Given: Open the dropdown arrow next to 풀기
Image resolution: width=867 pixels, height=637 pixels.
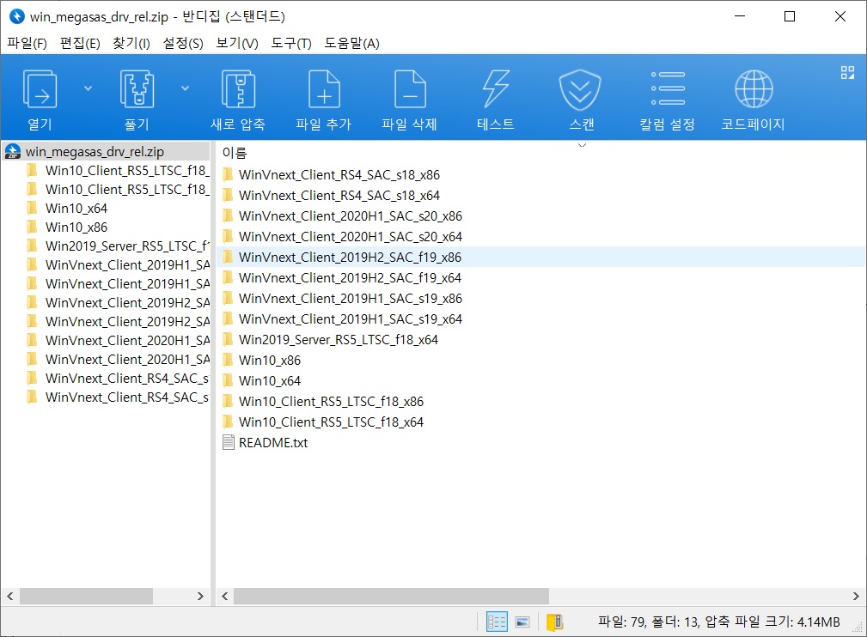Looking at the screenshot, I should coord(186,88).
